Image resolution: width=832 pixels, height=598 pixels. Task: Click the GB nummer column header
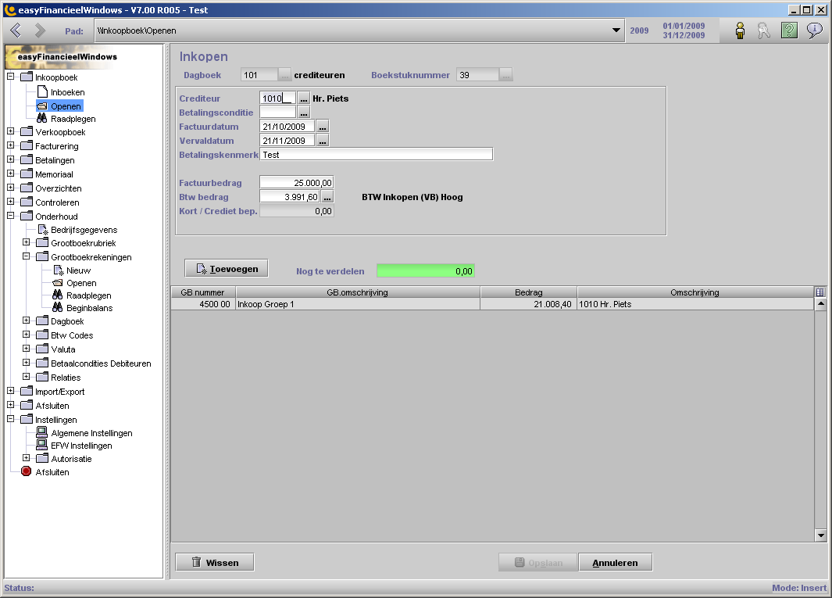202,292
